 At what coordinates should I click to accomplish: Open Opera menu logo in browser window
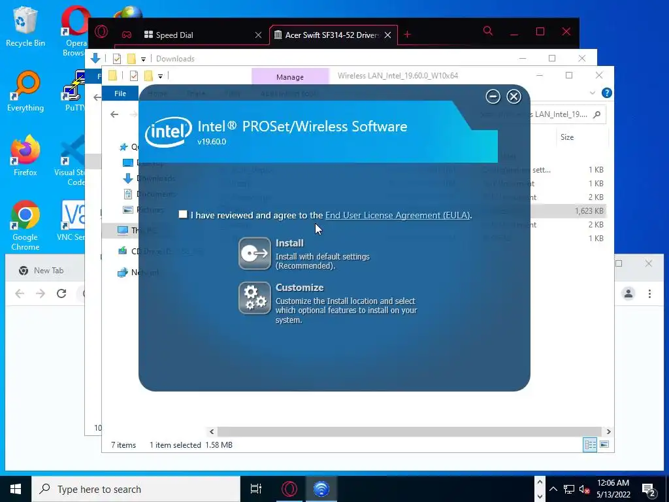(101, 32)
